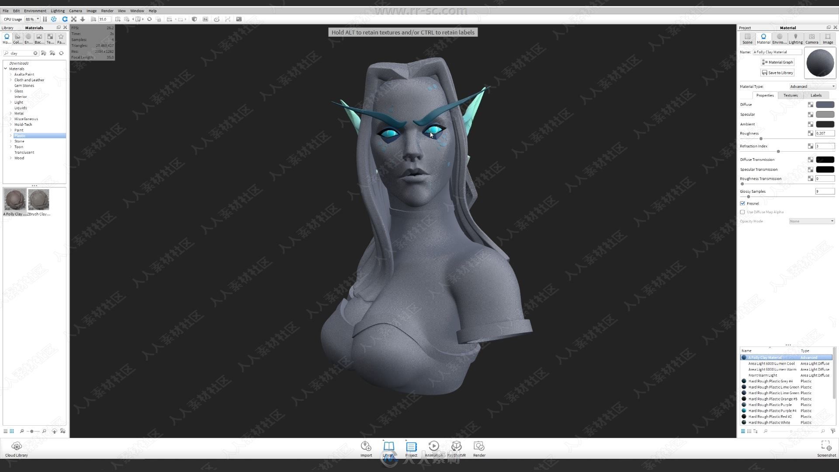The image size is (839, 472).
Task: Expand the Axalta Paint folder
Action: pyautogui.click(x=10, y=74)
